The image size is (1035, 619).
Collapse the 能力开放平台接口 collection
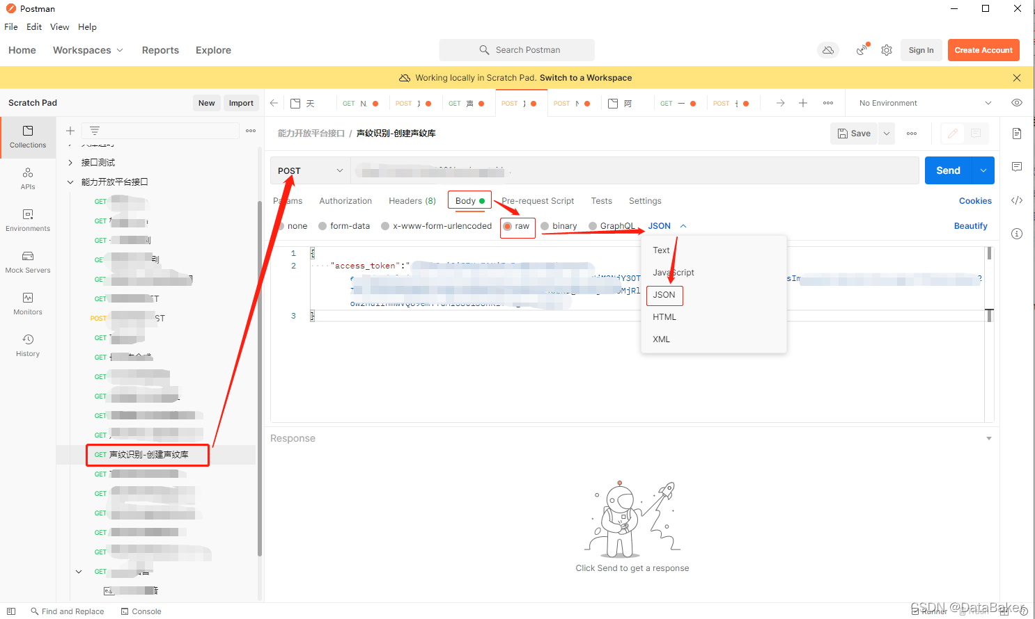(70, 182)
